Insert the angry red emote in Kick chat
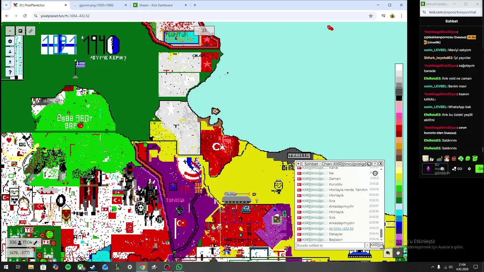484x272 pixels. pos(454,159)
